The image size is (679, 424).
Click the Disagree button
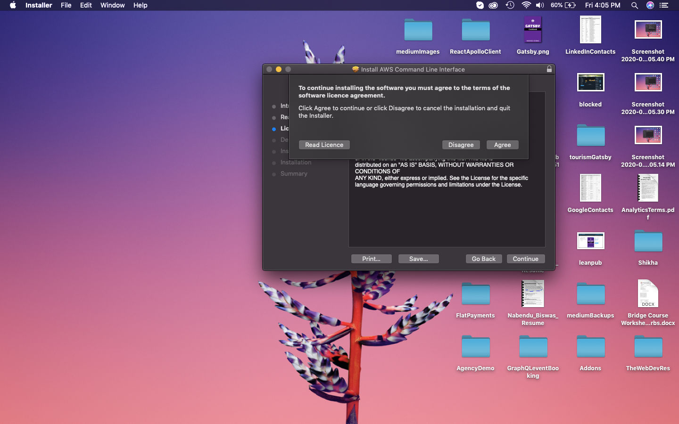(461, 145)
